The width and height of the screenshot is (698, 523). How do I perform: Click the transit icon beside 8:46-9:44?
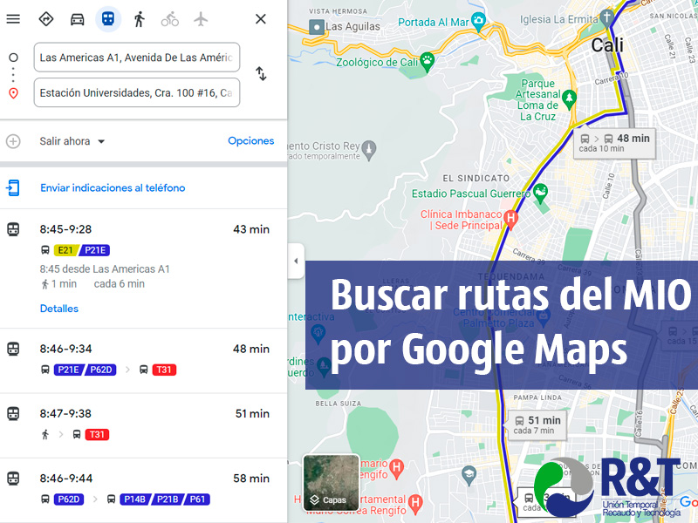pos(13,479)
